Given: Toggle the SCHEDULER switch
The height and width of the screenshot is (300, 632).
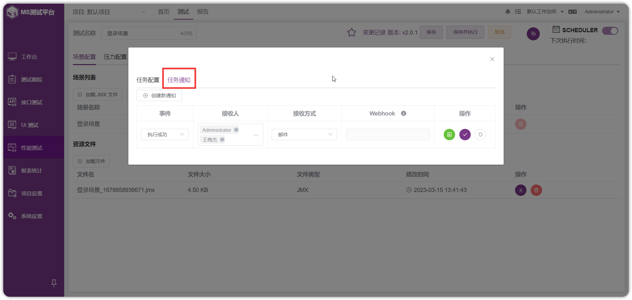Looking at the screenshot, I should (610, 31).
